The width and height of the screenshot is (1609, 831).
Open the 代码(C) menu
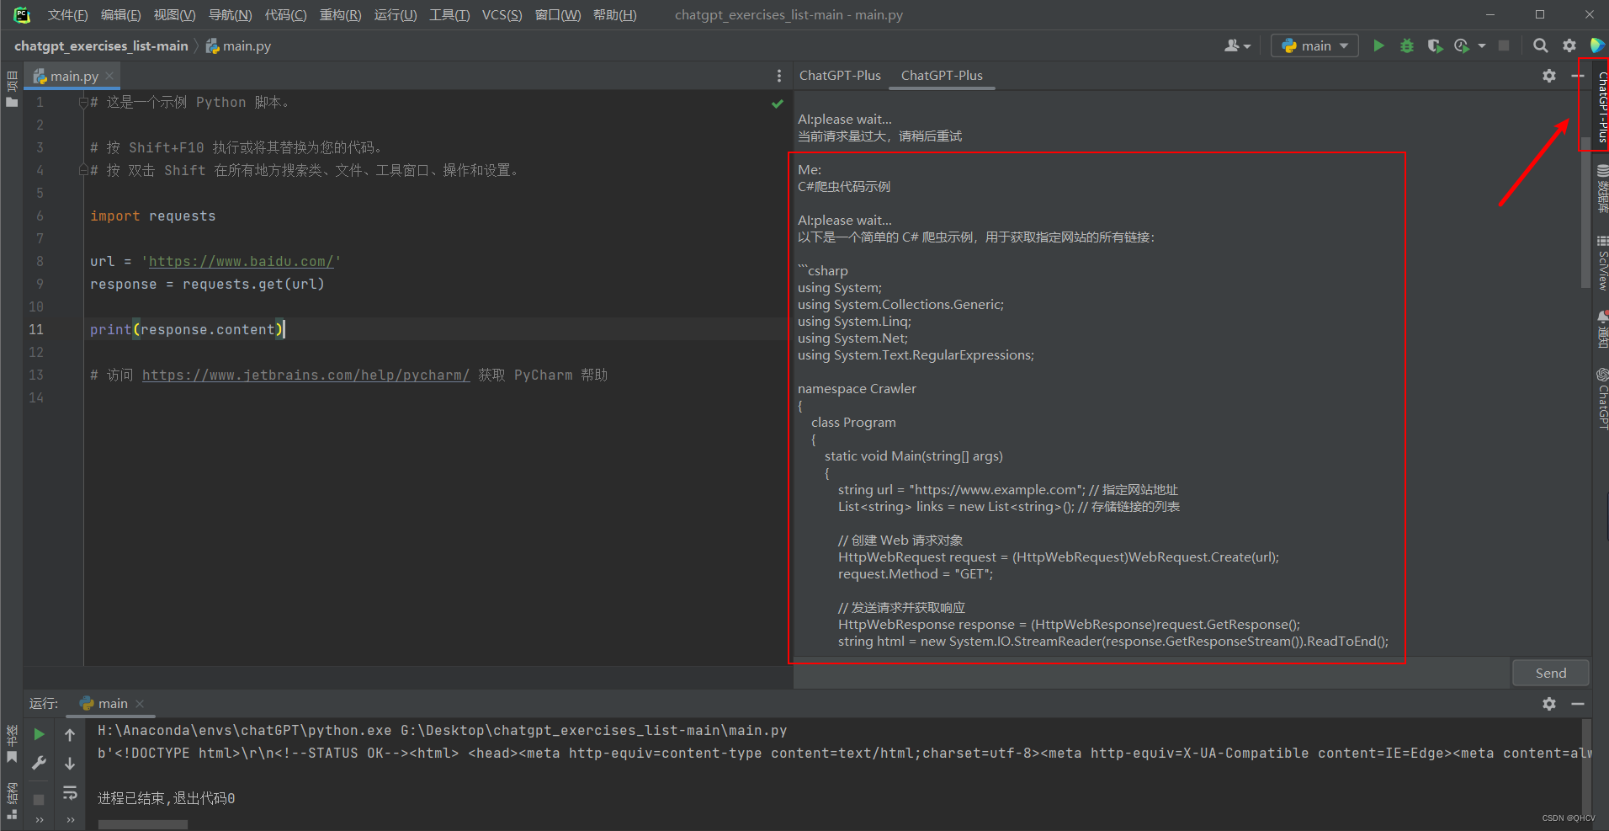click(x=285, y=15)
